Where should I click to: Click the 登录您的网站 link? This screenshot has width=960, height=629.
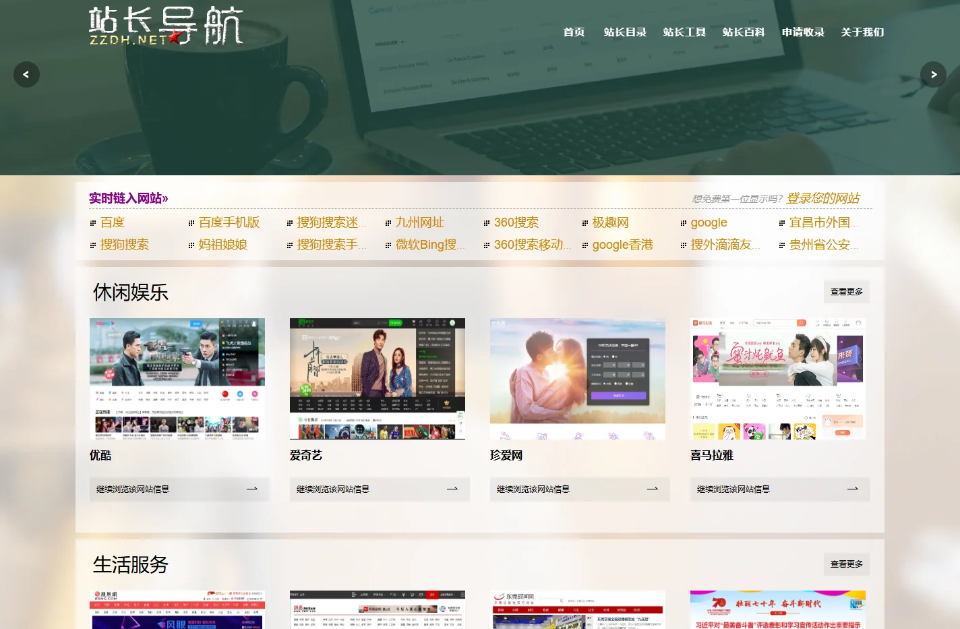pyautogui.click(x=823, y=198)
